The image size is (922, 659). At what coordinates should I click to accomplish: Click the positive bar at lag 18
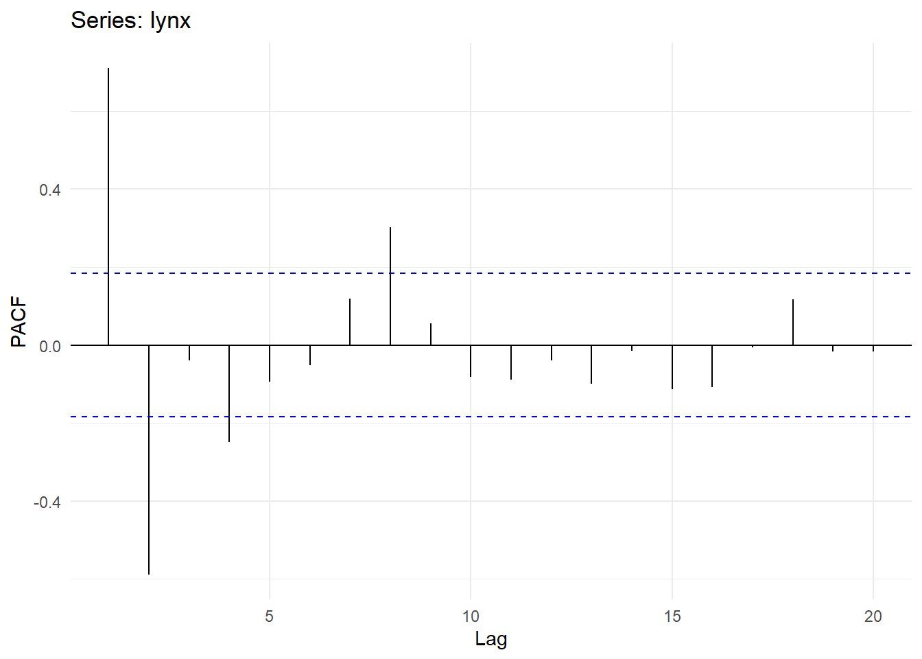pos(793,323)
